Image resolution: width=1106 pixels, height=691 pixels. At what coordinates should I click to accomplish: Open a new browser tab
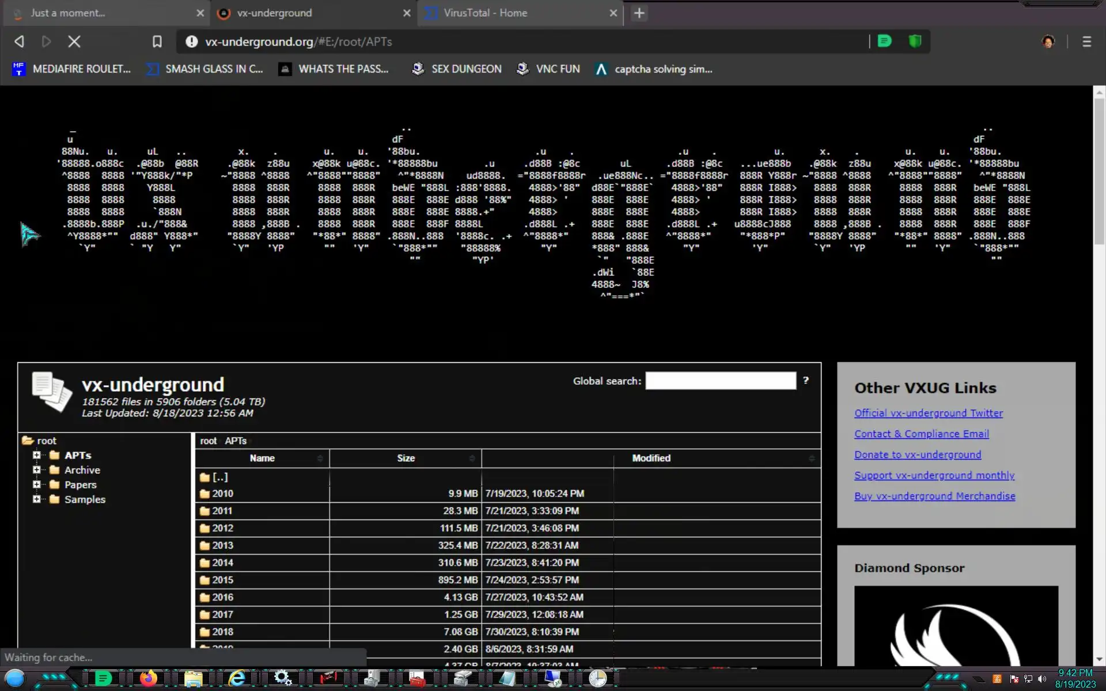[639, 13]
